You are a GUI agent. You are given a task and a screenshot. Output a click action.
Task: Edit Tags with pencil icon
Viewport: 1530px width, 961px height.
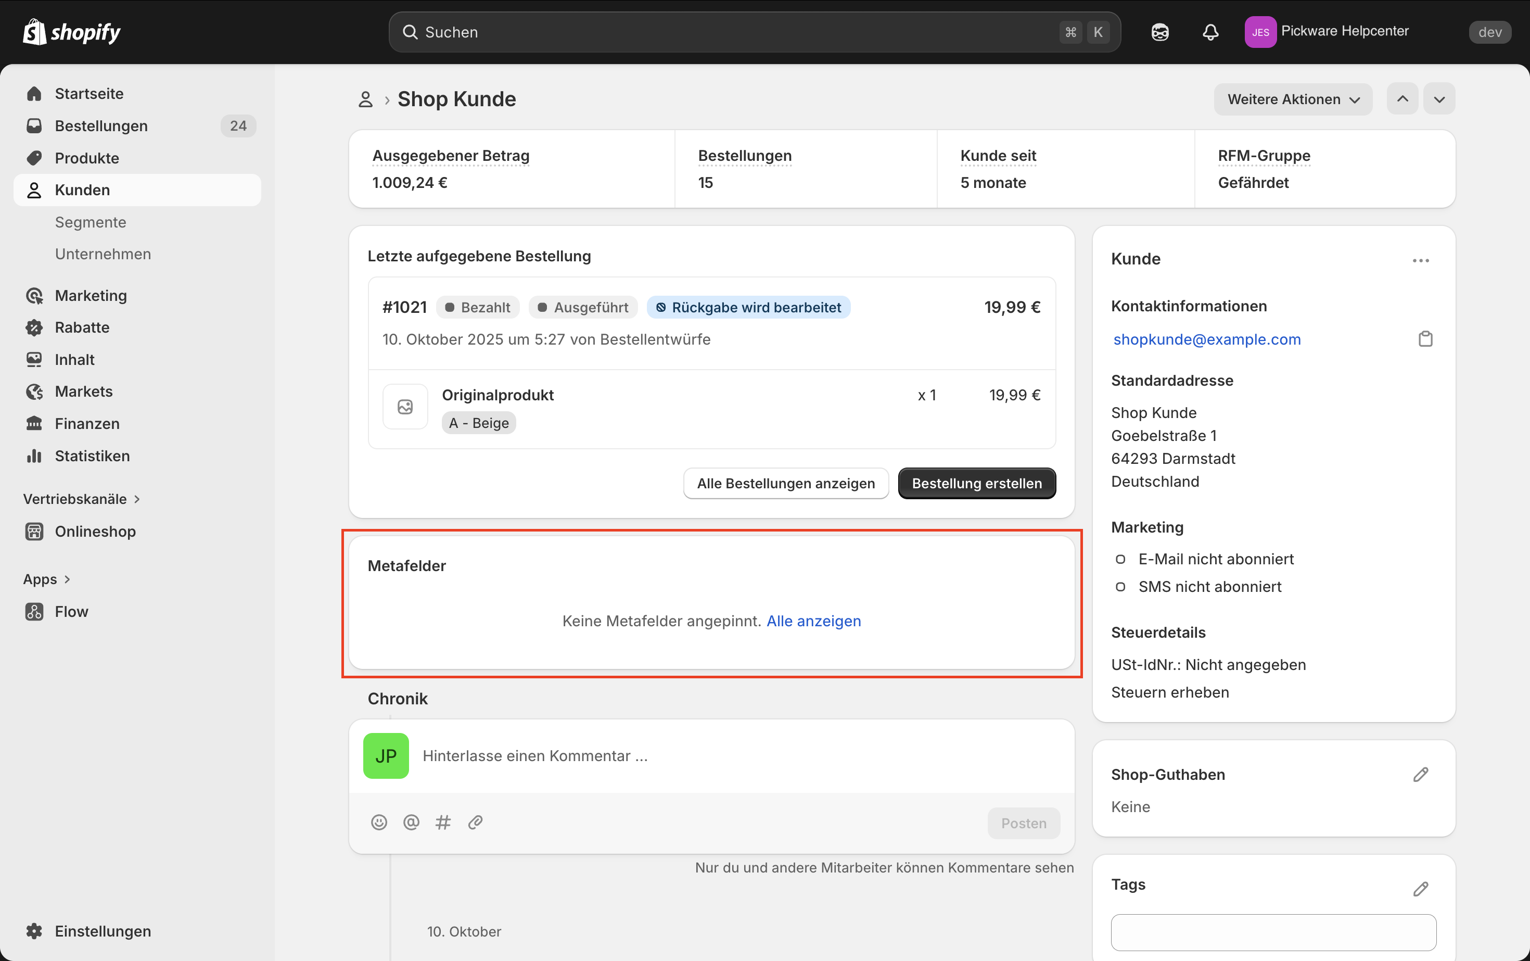[x=1421, y=889]
